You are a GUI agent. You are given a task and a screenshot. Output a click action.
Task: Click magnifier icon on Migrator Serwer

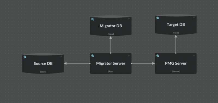click(93, 56)
